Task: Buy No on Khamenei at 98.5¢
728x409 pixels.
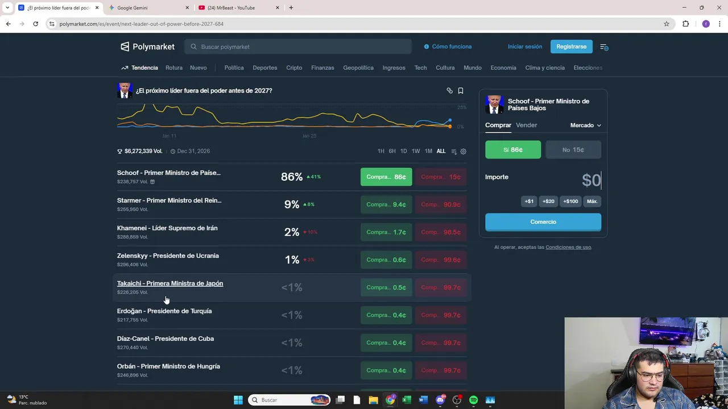Action: [x=441, y=232]
